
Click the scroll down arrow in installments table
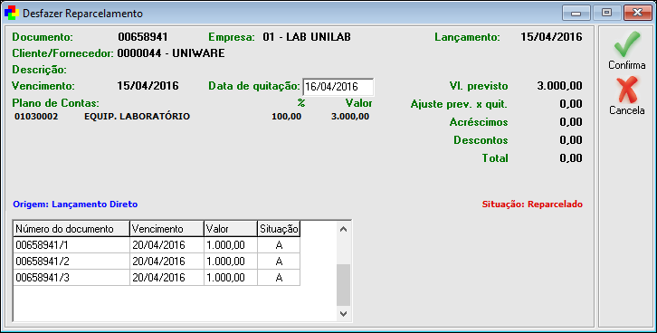(x=343, y=313)
